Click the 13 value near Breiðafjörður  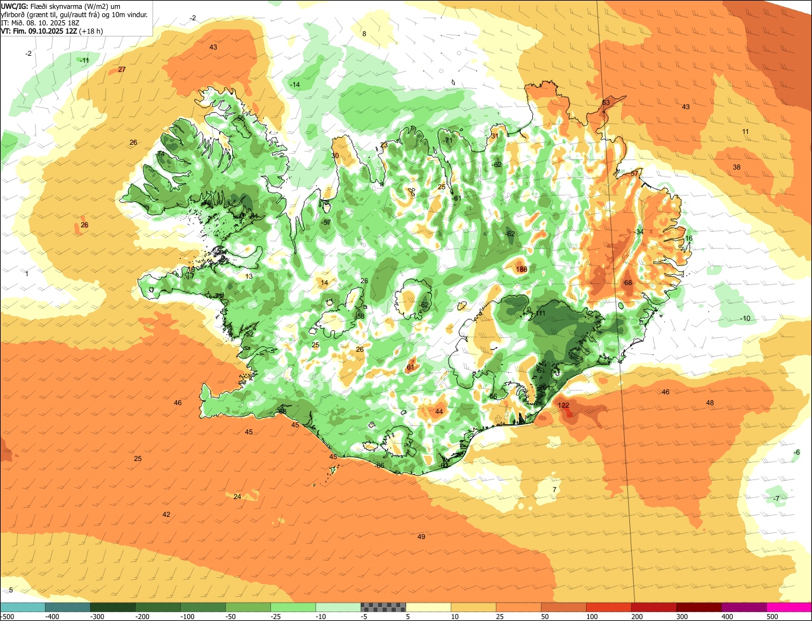pyautogui.click(x=249, y=277)
